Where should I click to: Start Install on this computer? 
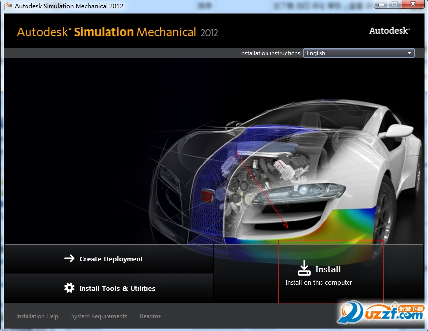(x=319, y=274)
